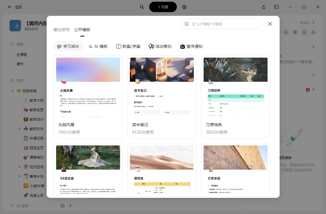The width and height of the screenshot is (326, 214).
Task: Open the 课表待办 page
Action: 36,158
